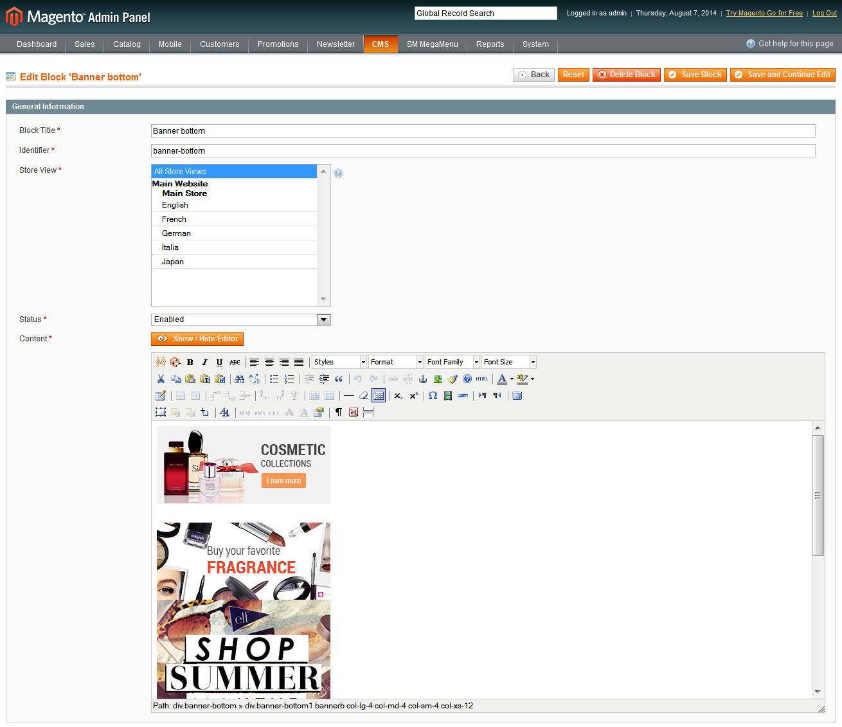Click the Save Block button
Viewport: 842px width, 727px height.
pyautogui.click(x=695, y=75)
